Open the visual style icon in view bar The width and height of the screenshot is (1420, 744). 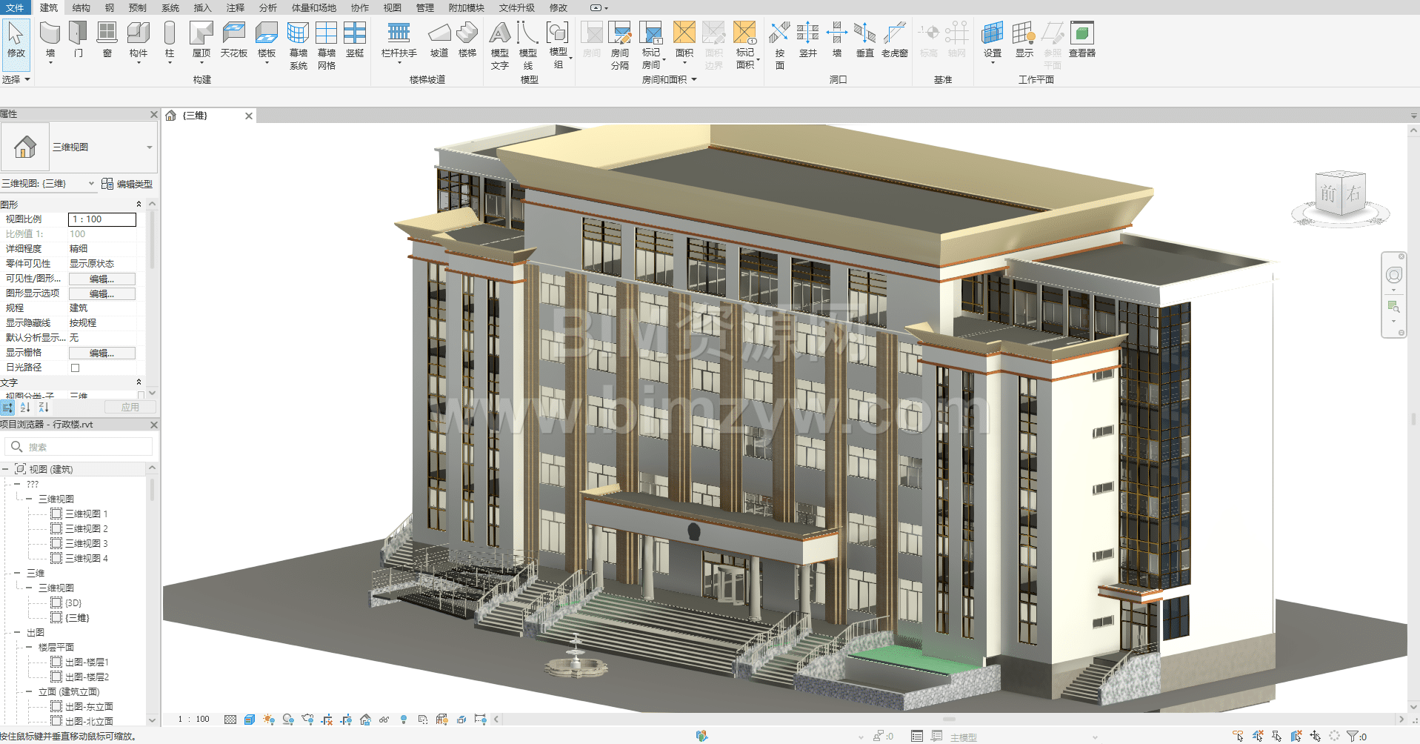250,720
